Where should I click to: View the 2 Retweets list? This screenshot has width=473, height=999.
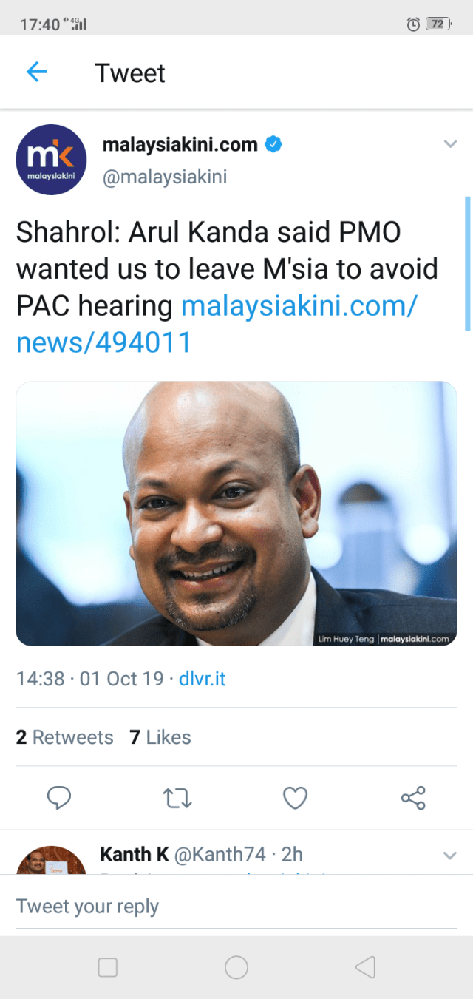65,737
